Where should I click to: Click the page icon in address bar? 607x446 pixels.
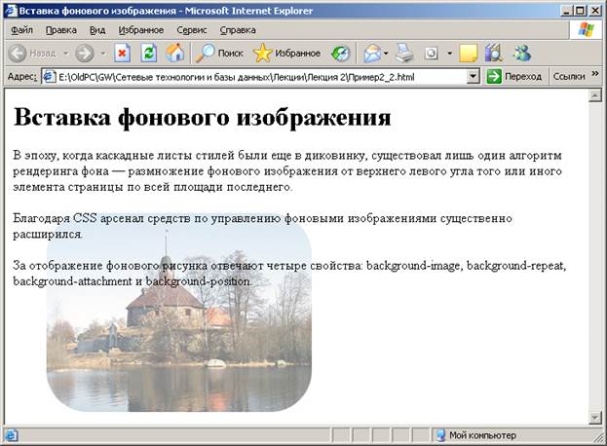click(49, 77)
